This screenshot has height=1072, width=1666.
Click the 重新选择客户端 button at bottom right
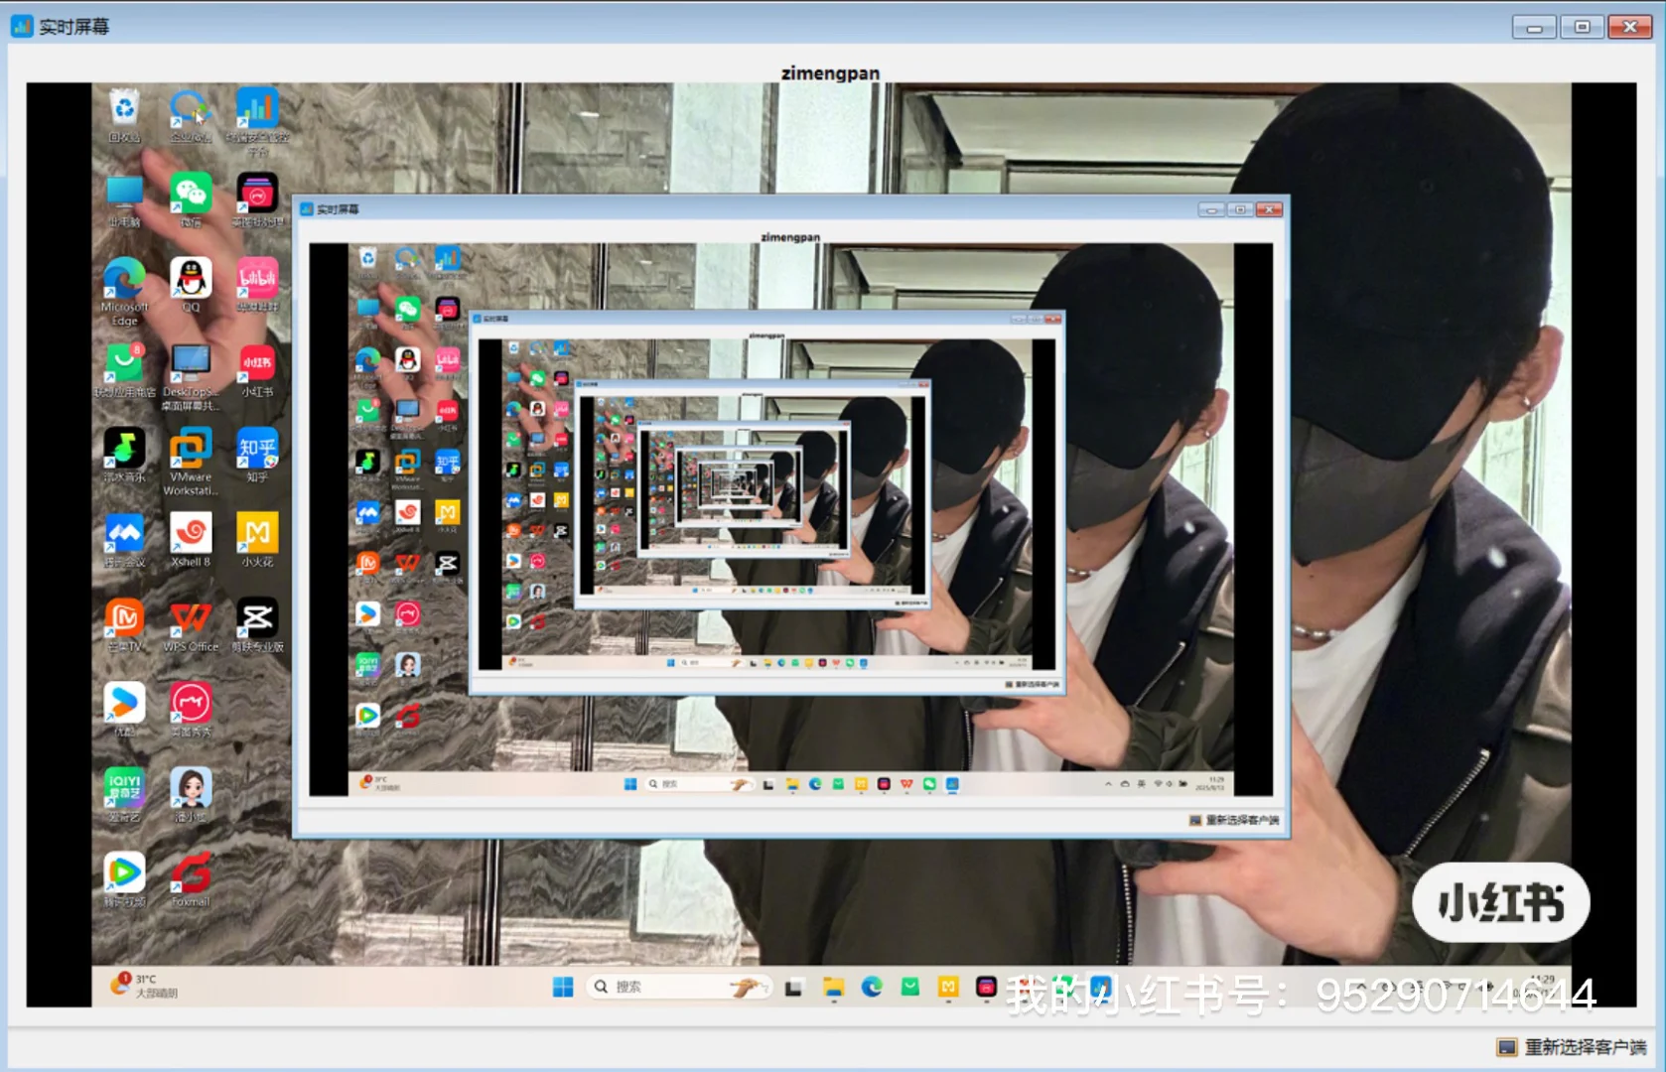tap(1573, 1047)
